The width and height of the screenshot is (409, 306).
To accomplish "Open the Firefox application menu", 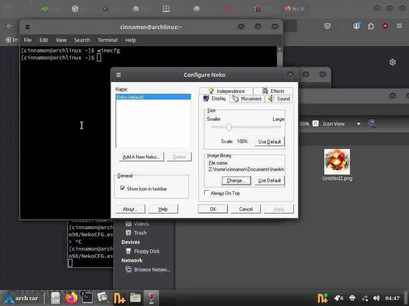I will coord(399,26).
